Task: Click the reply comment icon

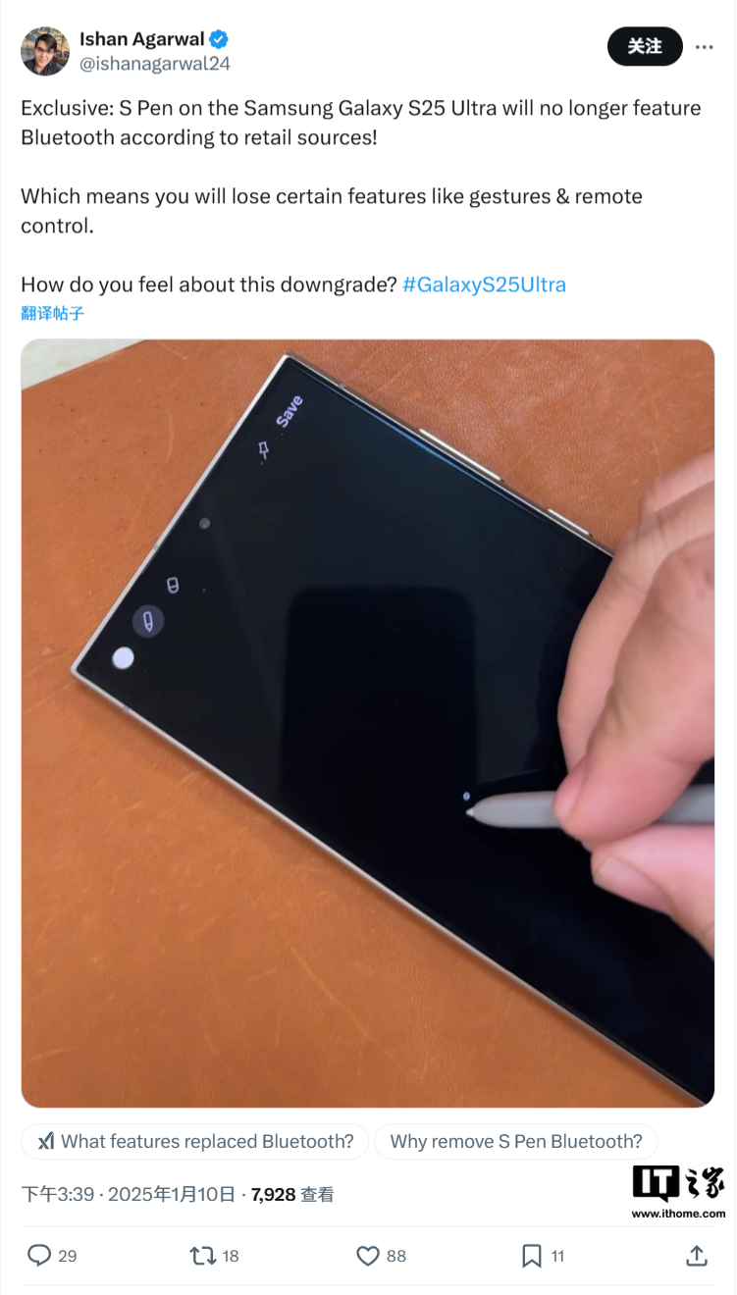Action: click(39, 1255)
